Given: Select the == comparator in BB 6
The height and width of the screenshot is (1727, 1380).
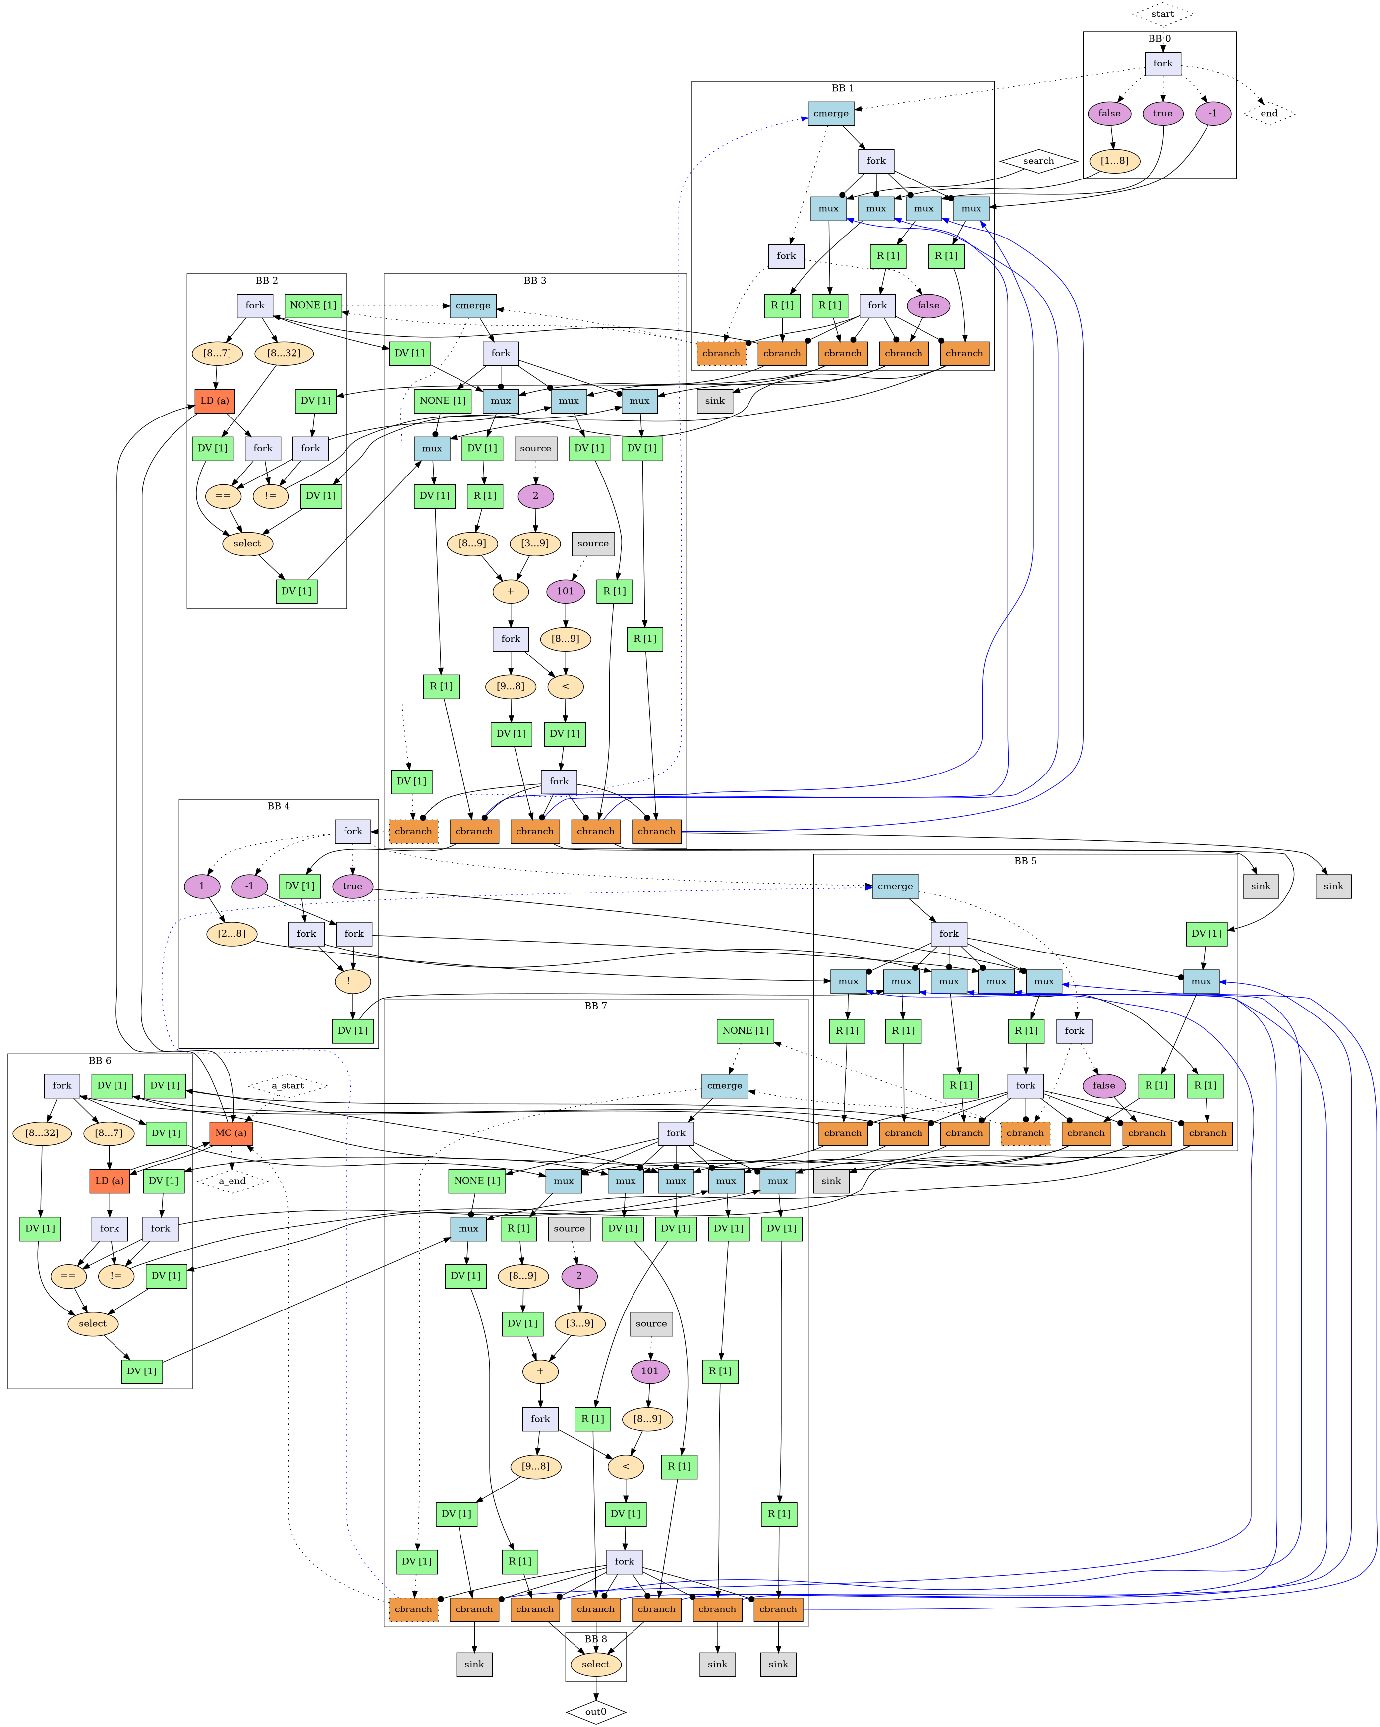Looking at the screenshot, I should [68, 1276].
